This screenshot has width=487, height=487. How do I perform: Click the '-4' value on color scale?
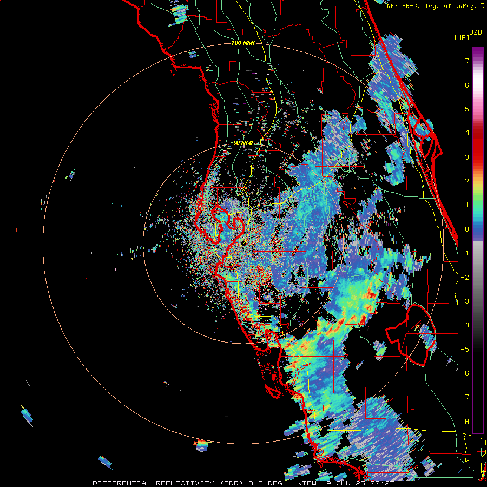(x=465, y=325)
